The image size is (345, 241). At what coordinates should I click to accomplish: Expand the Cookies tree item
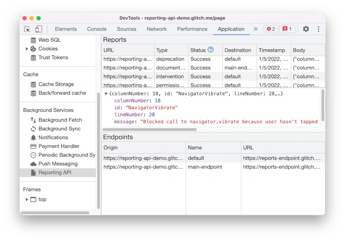tap(27, 48)
